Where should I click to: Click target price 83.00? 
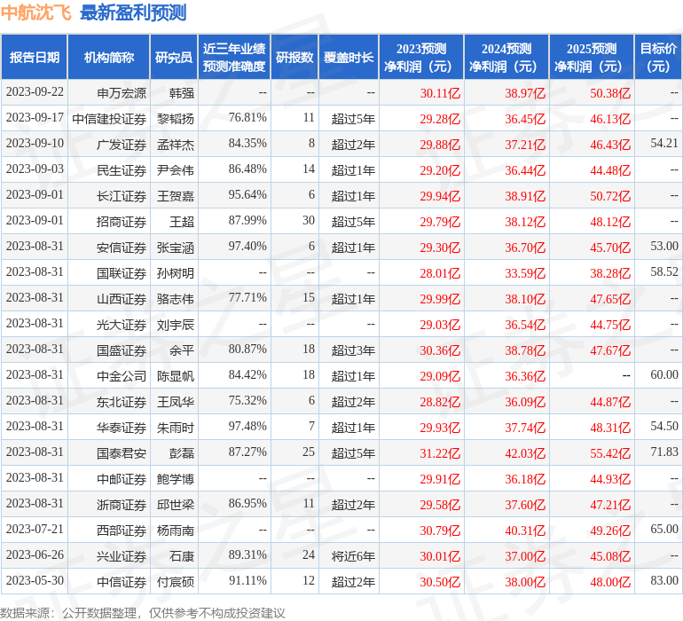(x=664, y=580)
